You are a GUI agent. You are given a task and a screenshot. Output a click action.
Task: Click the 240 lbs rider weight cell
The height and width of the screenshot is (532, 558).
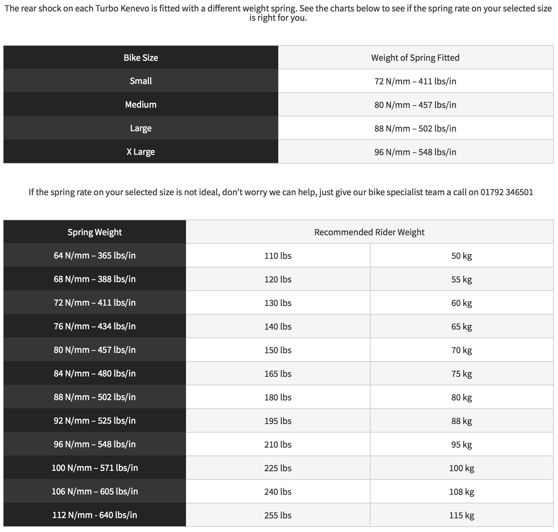click(278, 492)
